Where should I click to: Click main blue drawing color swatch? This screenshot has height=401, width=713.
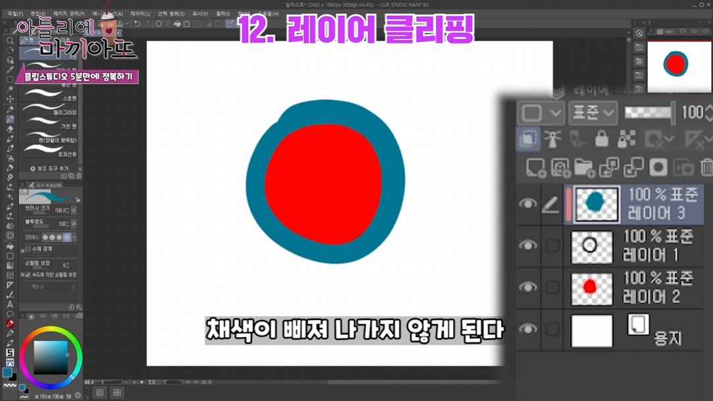pos(7,373)
